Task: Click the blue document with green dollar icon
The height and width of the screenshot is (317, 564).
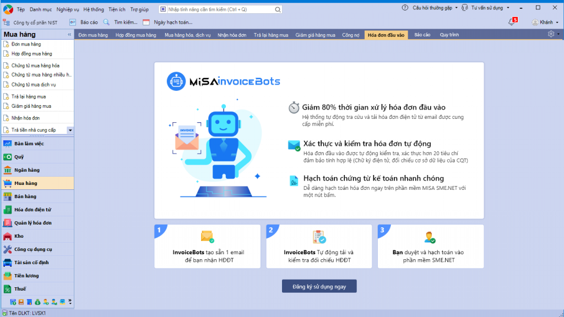Action: 13,302
